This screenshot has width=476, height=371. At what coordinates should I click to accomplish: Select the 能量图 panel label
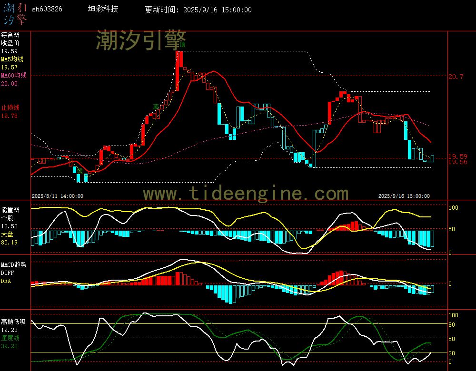point(10,210)
